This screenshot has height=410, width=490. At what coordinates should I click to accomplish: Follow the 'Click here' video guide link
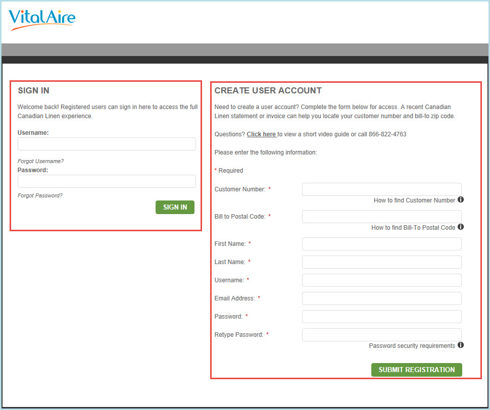[261, 134]
